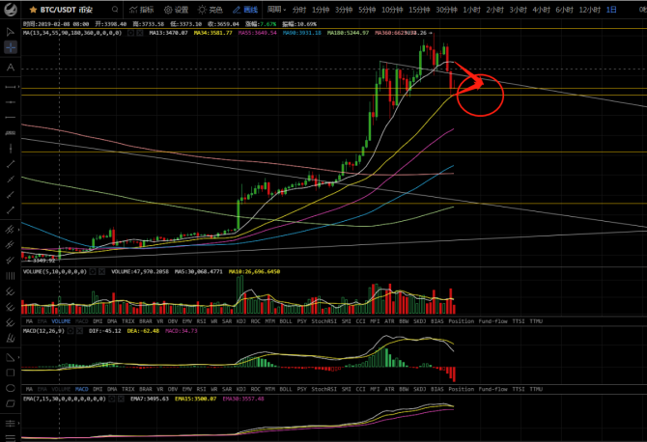The width and height of the screenshot is (647, 442).
Task: Select the 1小时 interval
Action: 471,10
